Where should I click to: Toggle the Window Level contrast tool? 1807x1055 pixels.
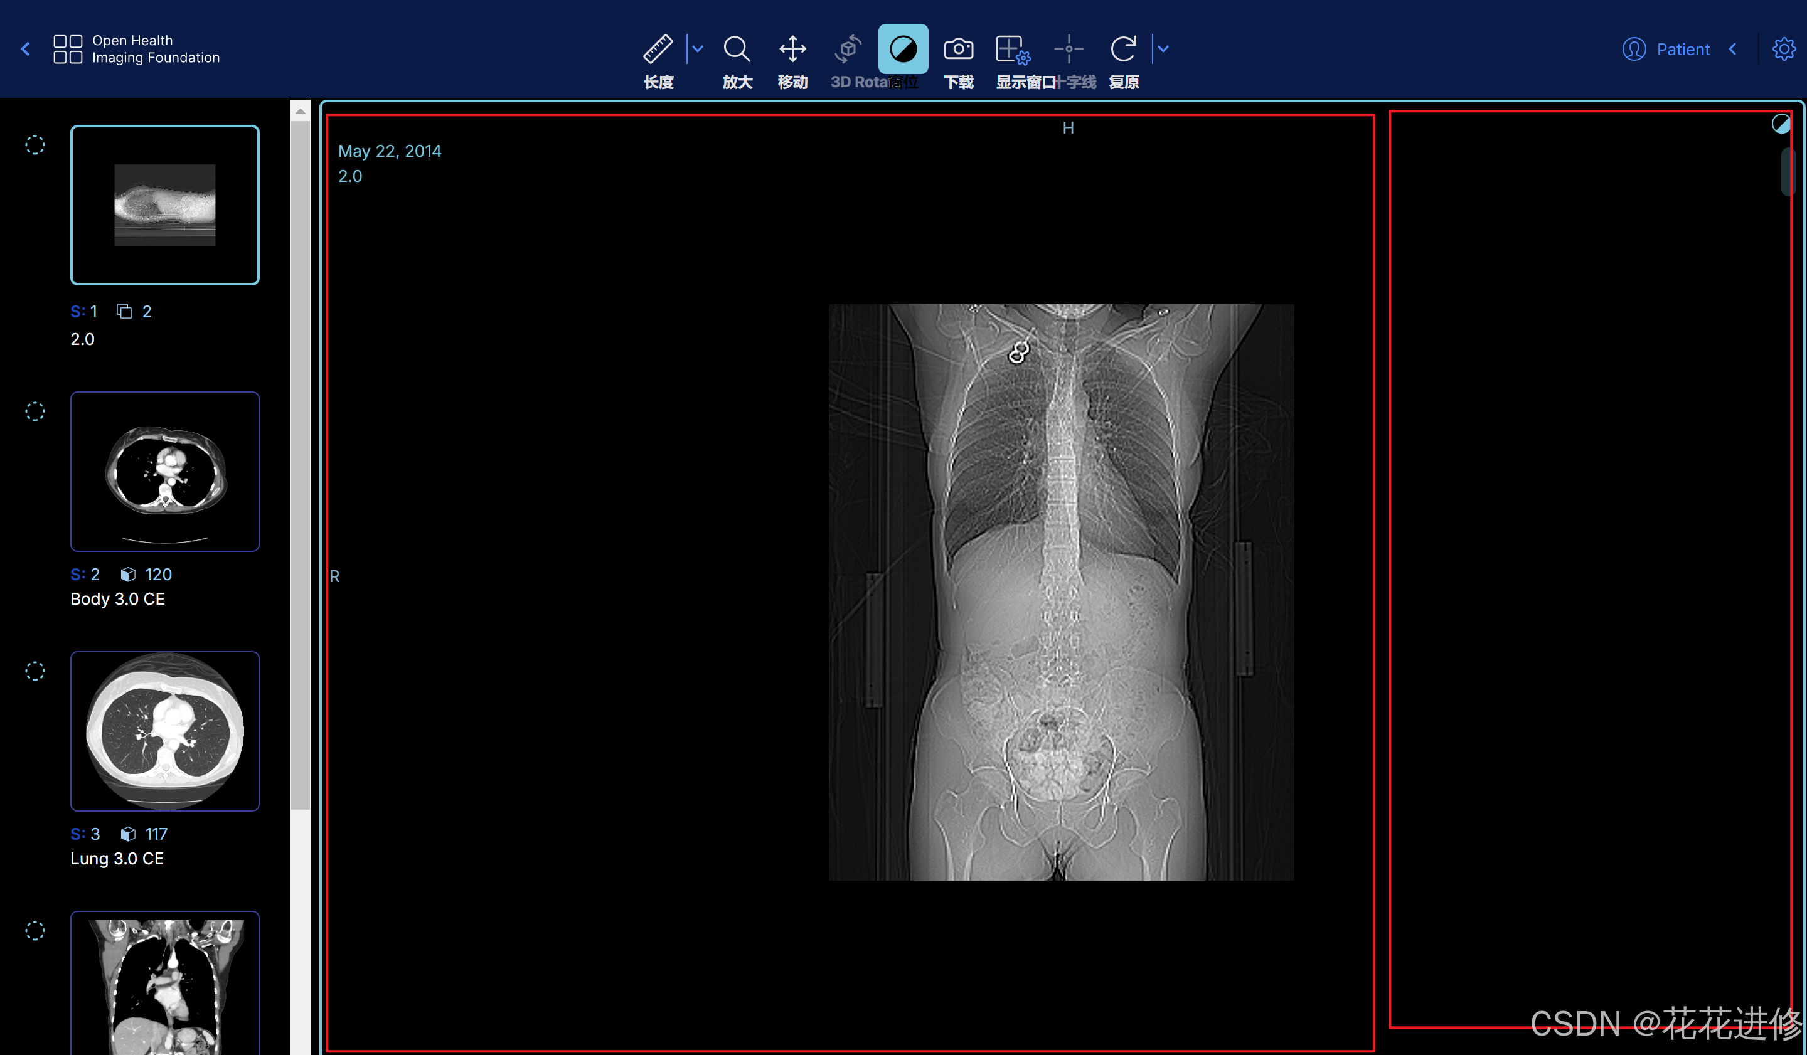903,50
